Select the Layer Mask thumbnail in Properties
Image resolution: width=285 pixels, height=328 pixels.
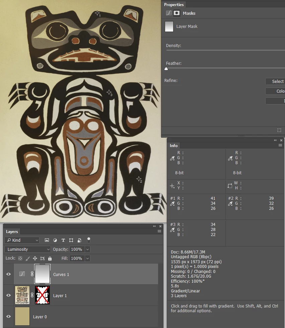click(x=169, y=27)
